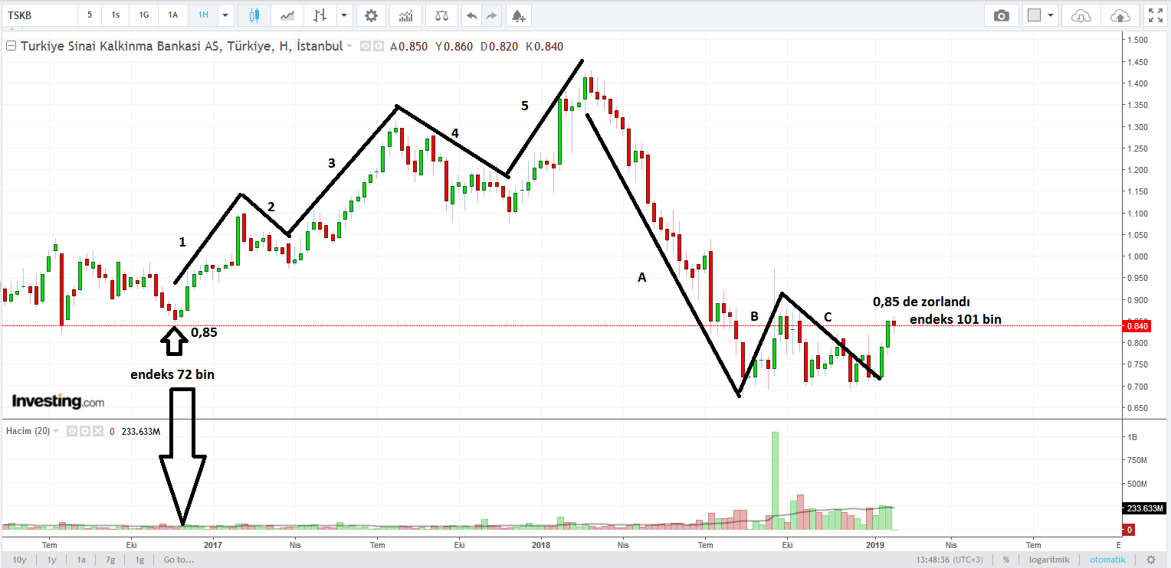Open the main series settings gear in the legend
The width and height of the screenshot is (1171, 568).
(378, 47)
